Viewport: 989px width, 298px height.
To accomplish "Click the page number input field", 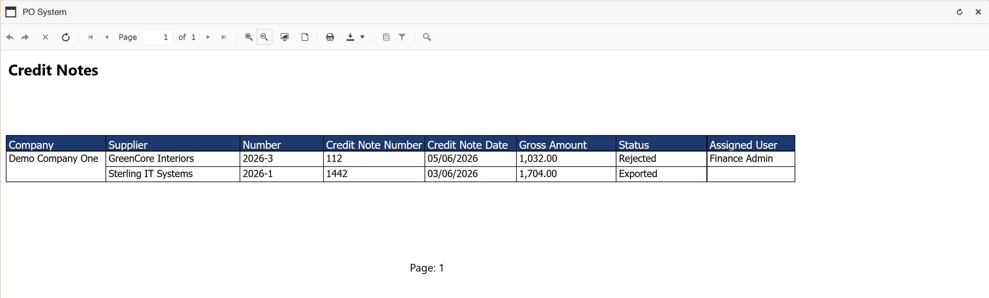I will coord(158,37).
